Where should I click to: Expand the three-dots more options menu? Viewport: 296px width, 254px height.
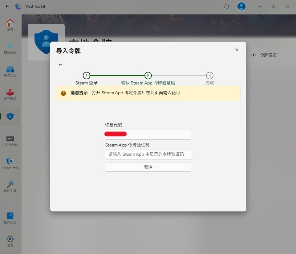[286, 55]
